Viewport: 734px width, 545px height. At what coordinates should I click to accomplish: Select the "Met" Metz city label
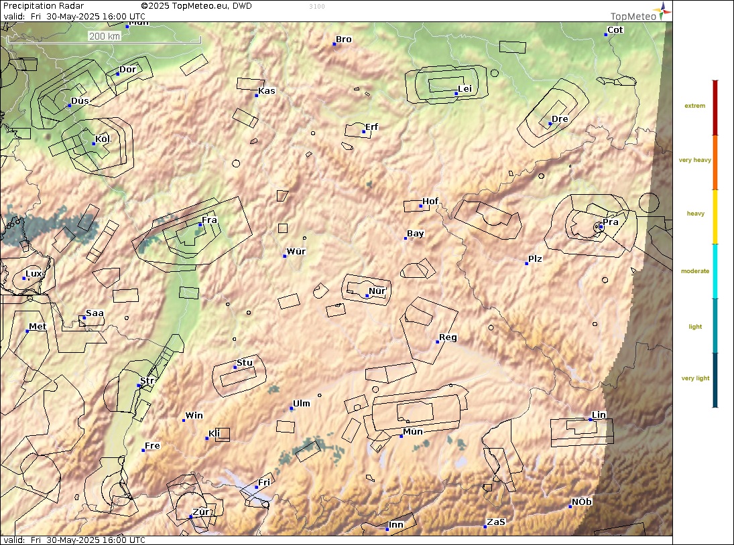(x=38, y=327)
